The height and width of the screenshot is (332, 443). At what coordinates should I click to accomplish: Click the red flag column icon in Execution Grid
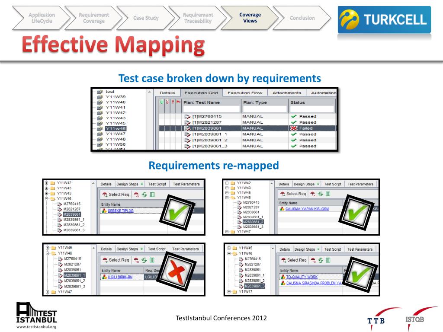pyautogui.click(x=178, y=102)
